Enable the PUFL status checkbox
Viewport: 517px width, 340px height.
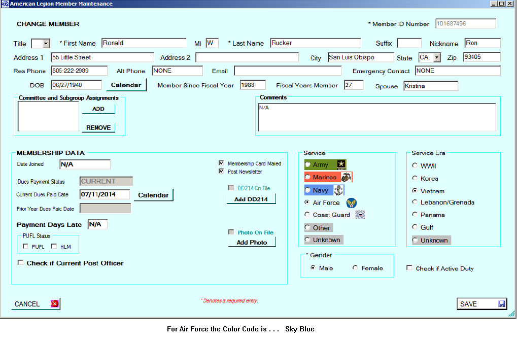point(25,246)
